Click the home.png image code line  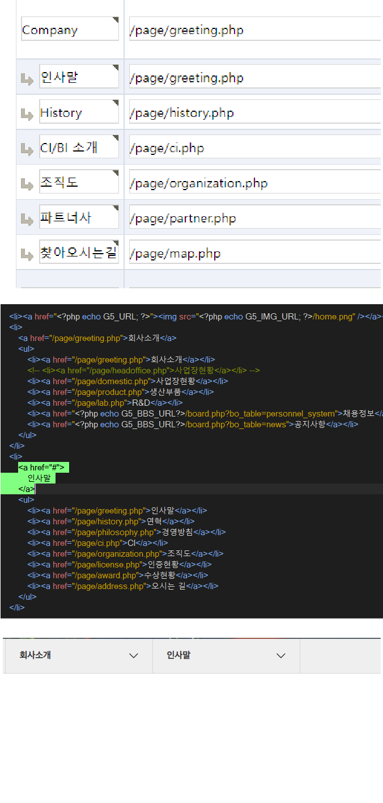point(196,317)
